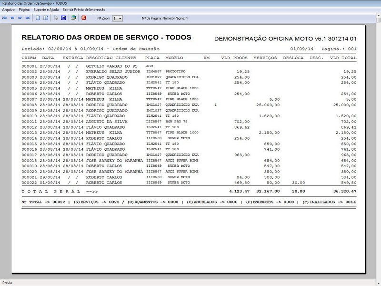Click JOSE SARNEY DO MARANHA in order 000018
The height and width of the screenshot is (286, 381).
click(114, 161)
